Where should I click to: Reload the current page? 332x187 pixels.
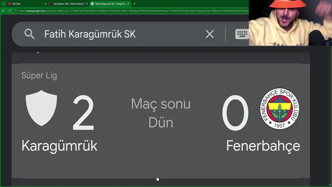10,11
